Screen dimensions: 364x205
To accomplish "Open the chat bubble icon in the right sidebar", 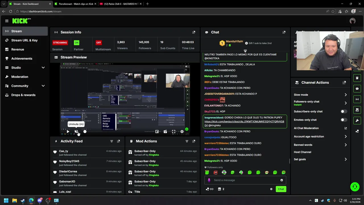I will (357, 89).
